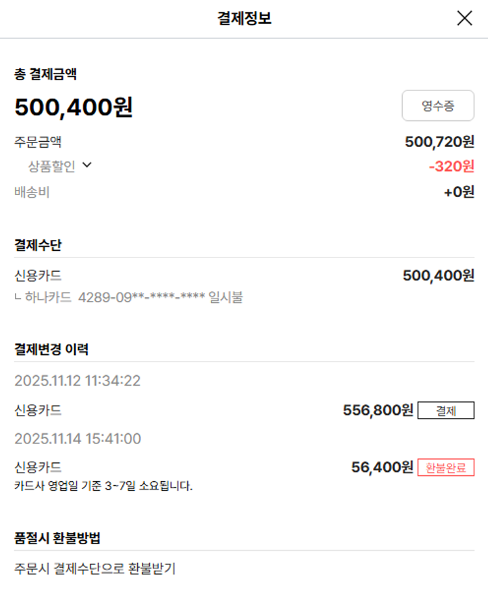This screenshot has height=593, width=488.
Task: Click the 카드사 영업일 3~7일 notice
Action: point(103,486)
